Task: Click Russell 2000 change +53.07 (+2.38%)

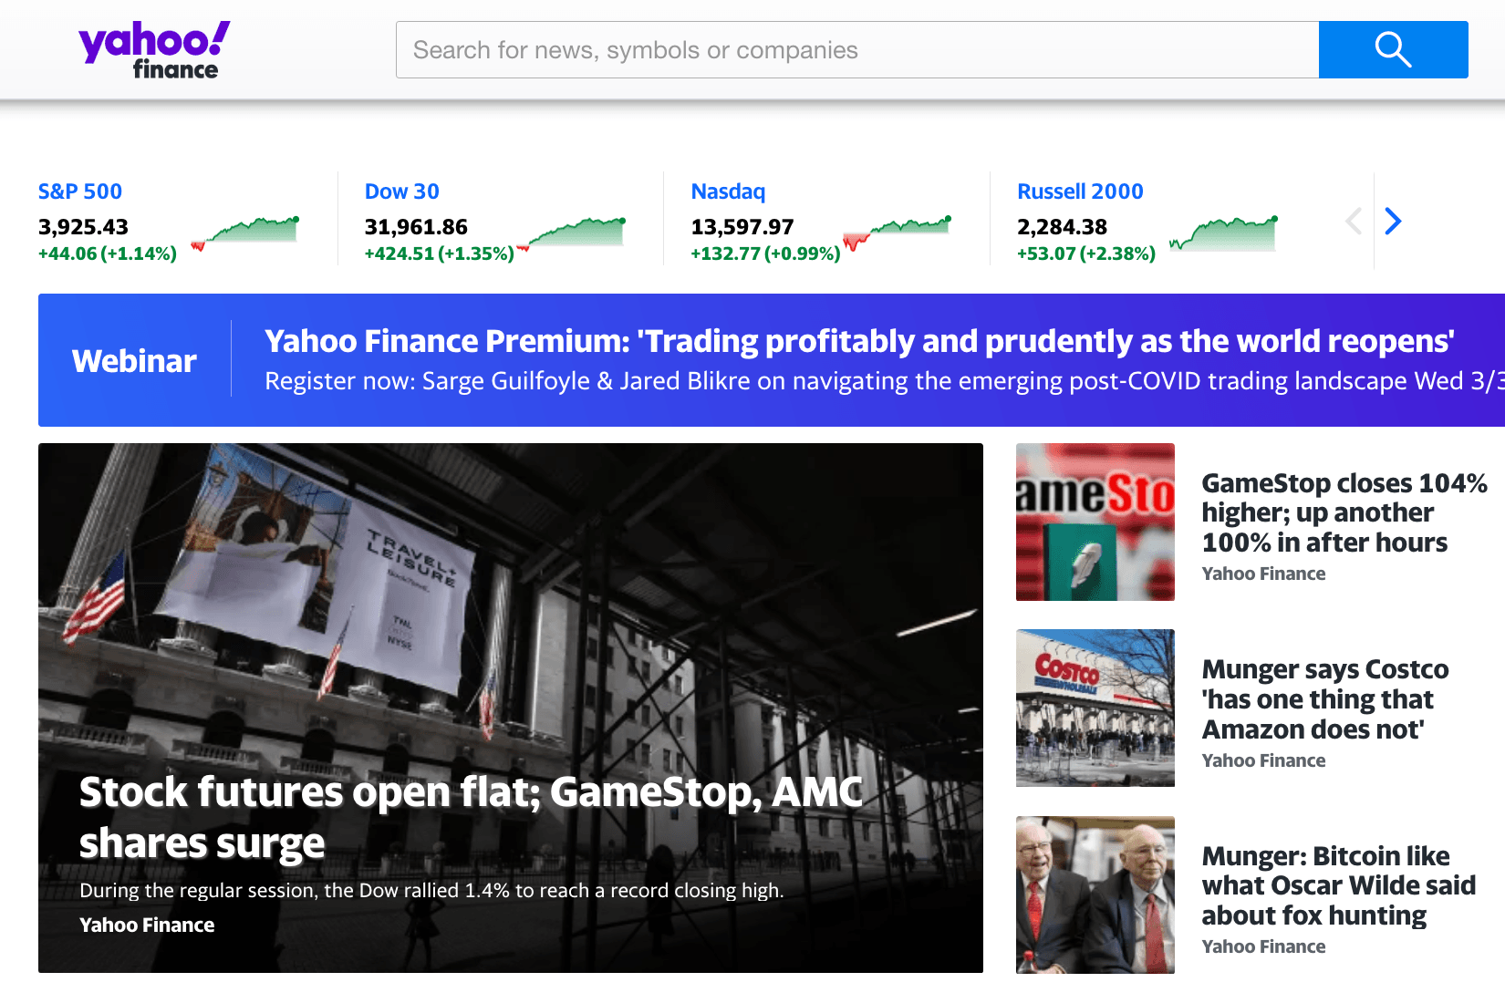Action: 1086,253
